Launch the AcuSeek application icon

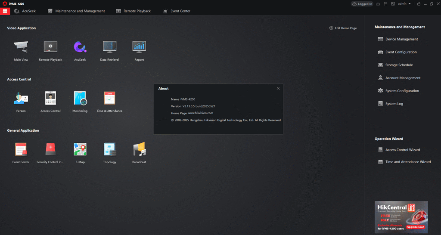pyautogui.click(x=80, y=47)
